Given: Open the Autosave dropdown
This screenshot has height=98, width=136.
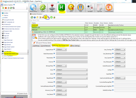Looking at the screenshot, I should (61, 82).
